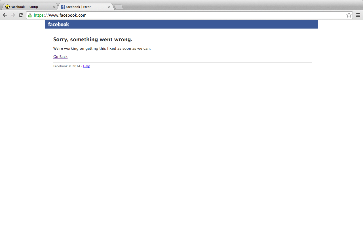Open the Chrome hamburger menu
This screenshot has height=226, width=363.
(x=358, y=15)
